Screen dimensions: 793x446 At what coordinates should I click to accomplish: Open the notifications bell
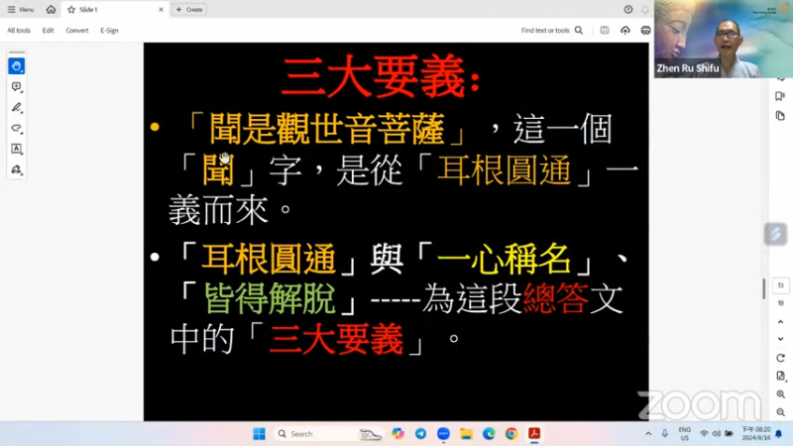tap(644, 9)
